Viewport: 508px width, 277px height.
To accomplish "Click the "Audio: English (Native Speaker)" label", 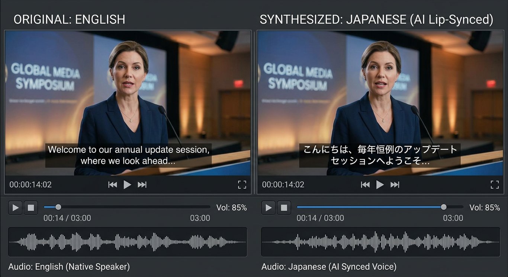I will click(69, 267).
